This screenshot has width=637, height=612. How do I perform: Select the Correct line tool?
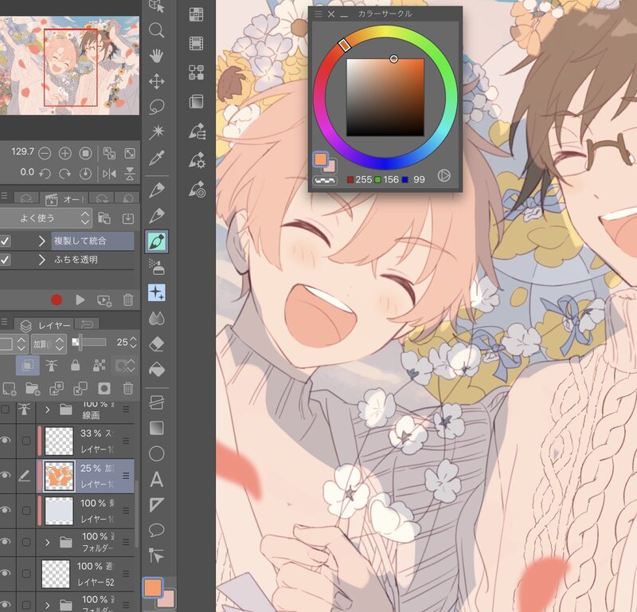[x=156, y=555]
